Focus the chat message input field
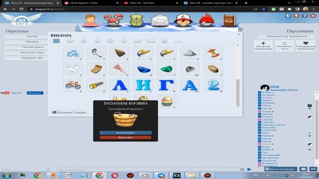This screenshot has width=319, height=179. [x=148, y=169]
